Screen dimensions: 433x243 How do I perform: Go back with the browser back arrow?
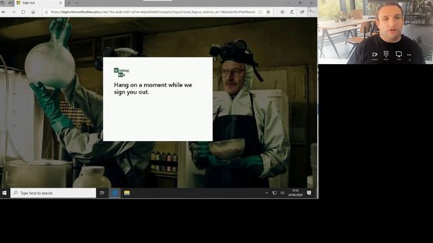(3, 12)
